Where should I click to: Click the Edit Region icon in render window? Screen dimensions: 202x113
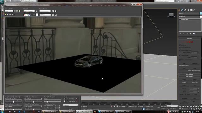(15, 11)
